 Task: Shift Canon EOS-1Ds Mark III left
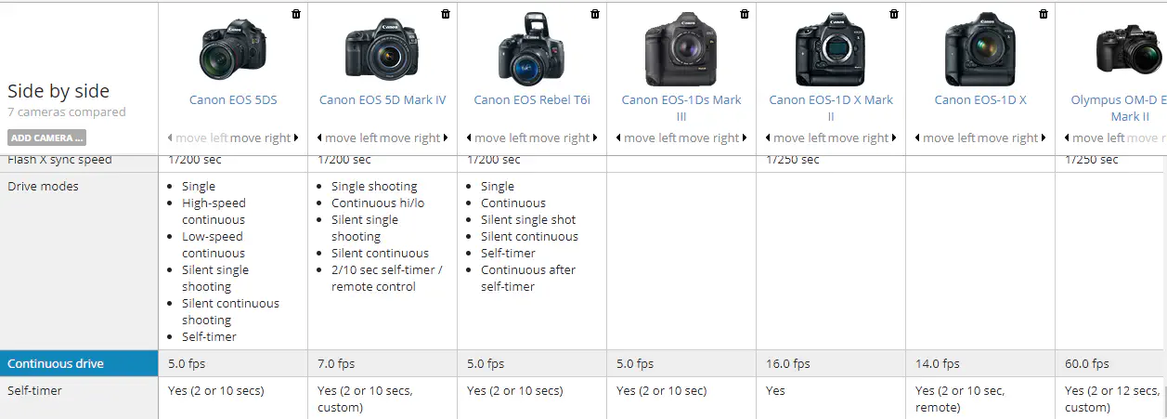pos(646,138)
